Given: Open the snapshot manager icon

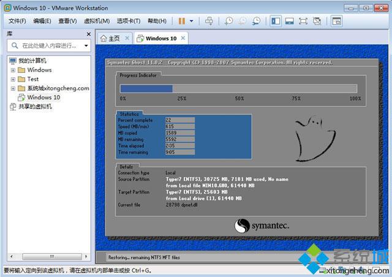Looking at the screenshot, I should [x=256, y=21].
